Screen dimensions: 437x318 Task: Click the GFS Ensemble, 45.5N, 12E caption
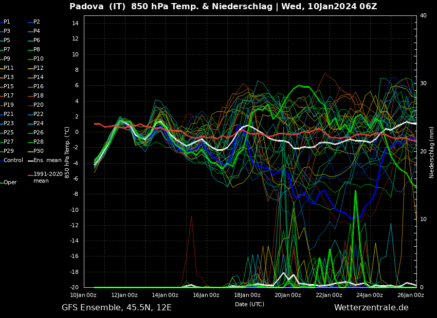point(117,307)
